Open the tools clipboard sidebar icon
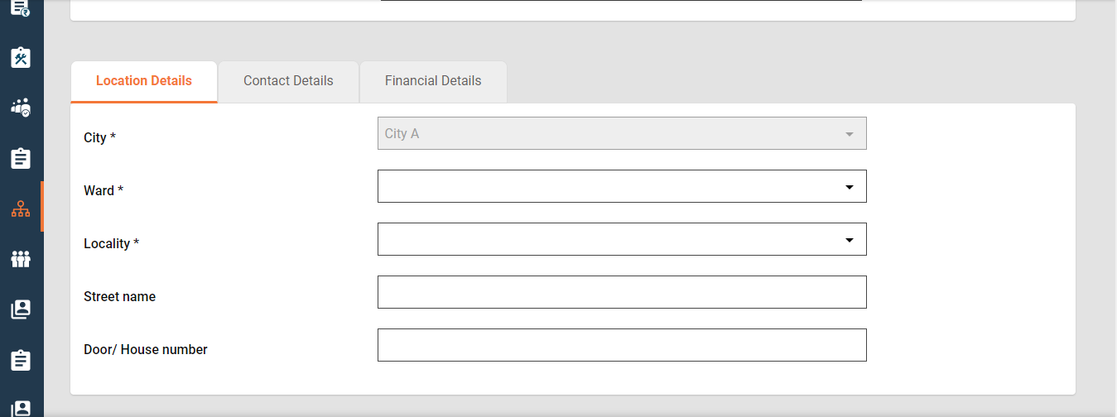The image size is (1117, 417). (21, 57)
